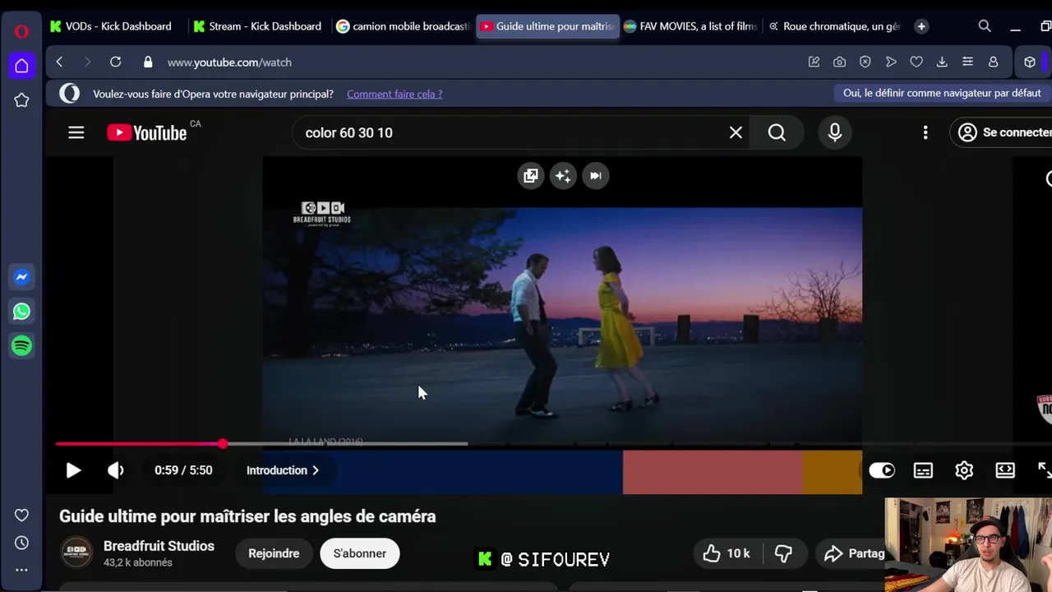Open Breadfruit Studios channel name link
This screenshot has height=592, width=1052.
point(159,546)
